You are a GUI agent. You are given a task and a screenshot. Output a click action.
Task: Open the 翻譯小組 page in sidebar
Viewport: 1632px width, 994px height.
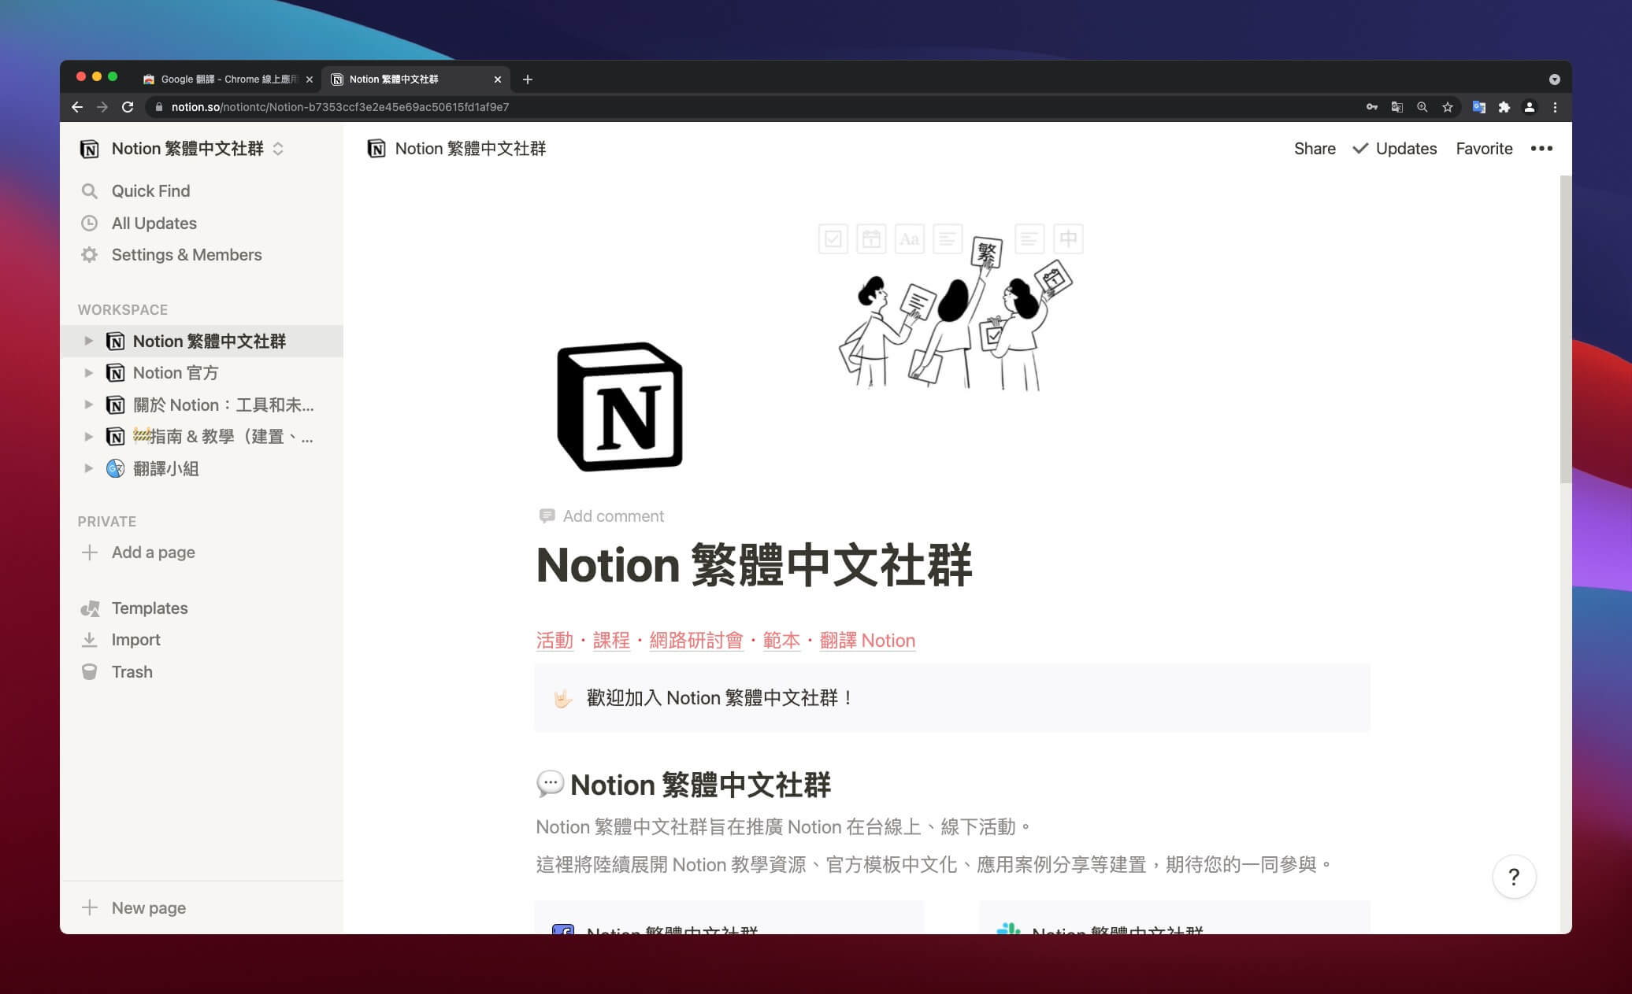point(202,469)
